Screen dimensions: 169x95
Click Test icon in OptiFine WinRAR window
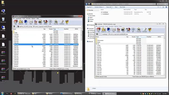click(x=26, y=22)
